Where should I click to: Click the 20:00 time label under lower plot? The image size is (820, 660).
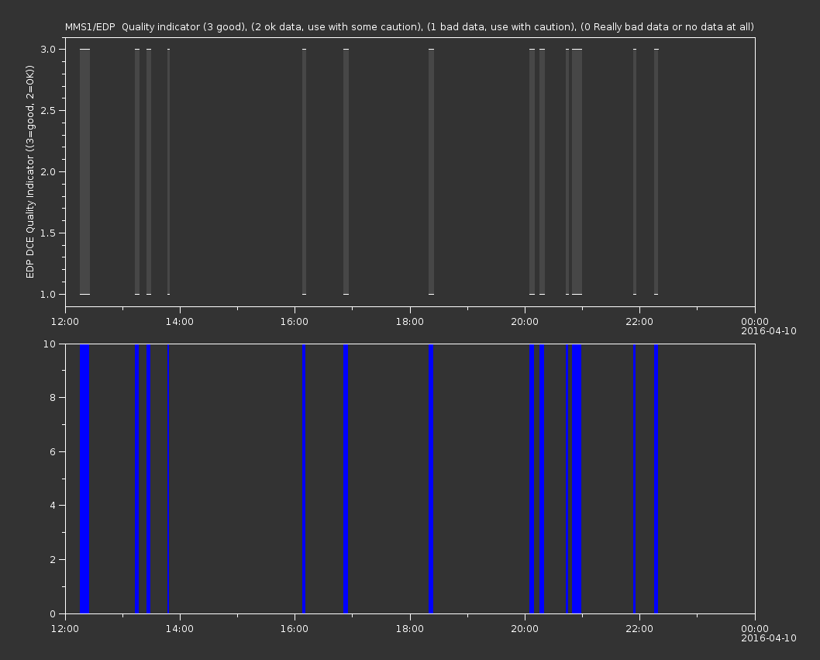525,629
